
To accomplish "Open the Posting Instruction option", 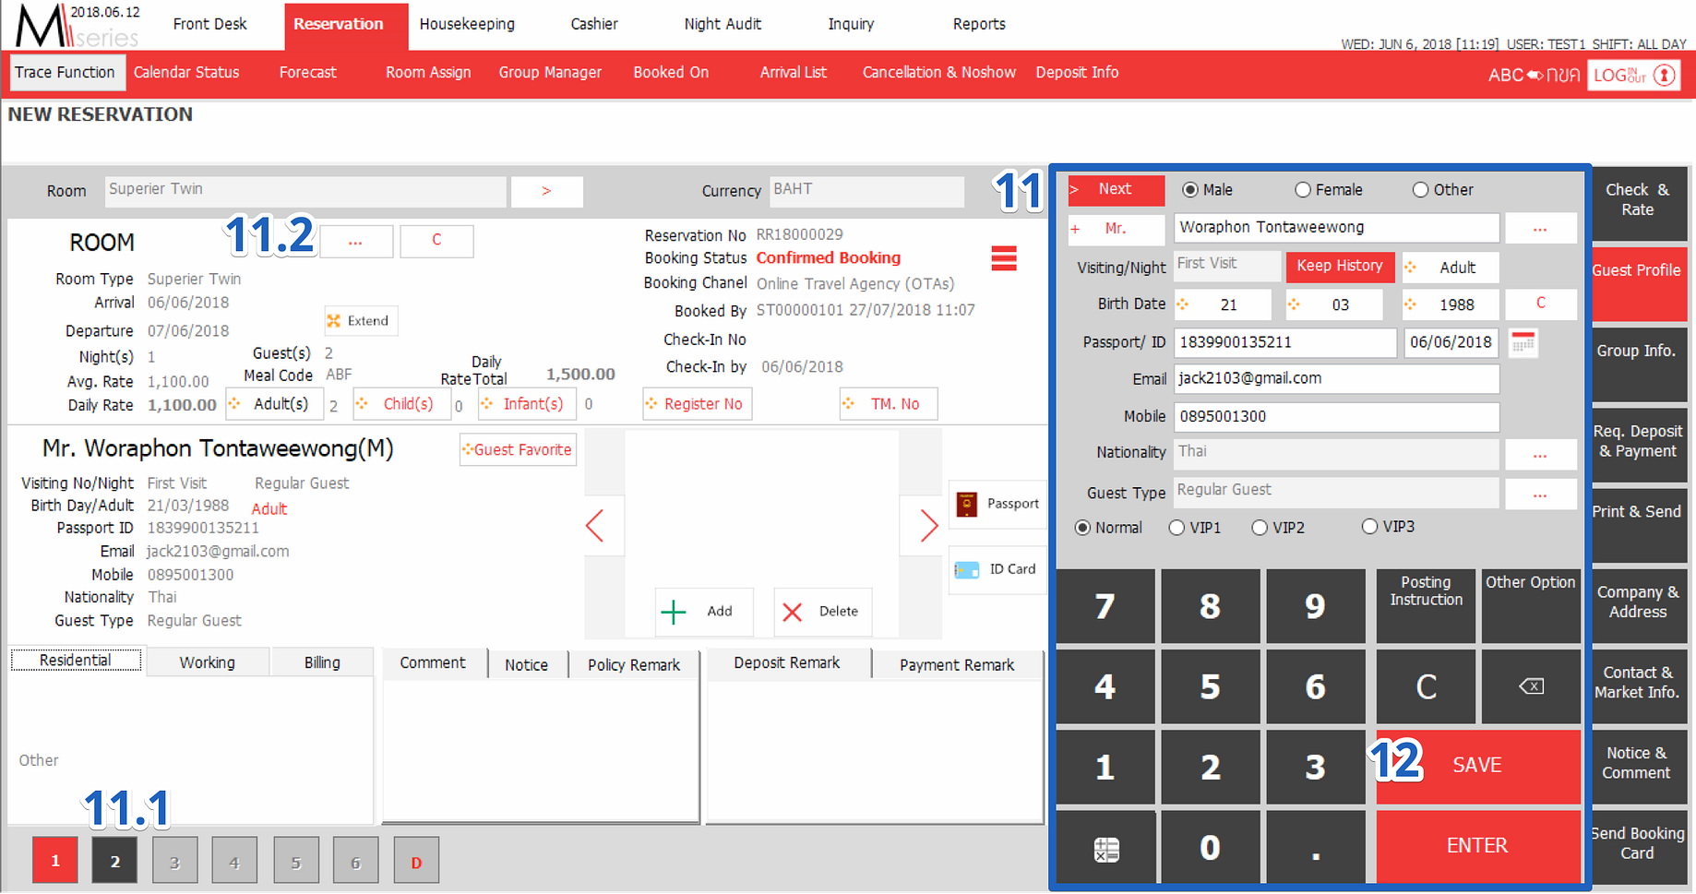I will [1426, 605].
